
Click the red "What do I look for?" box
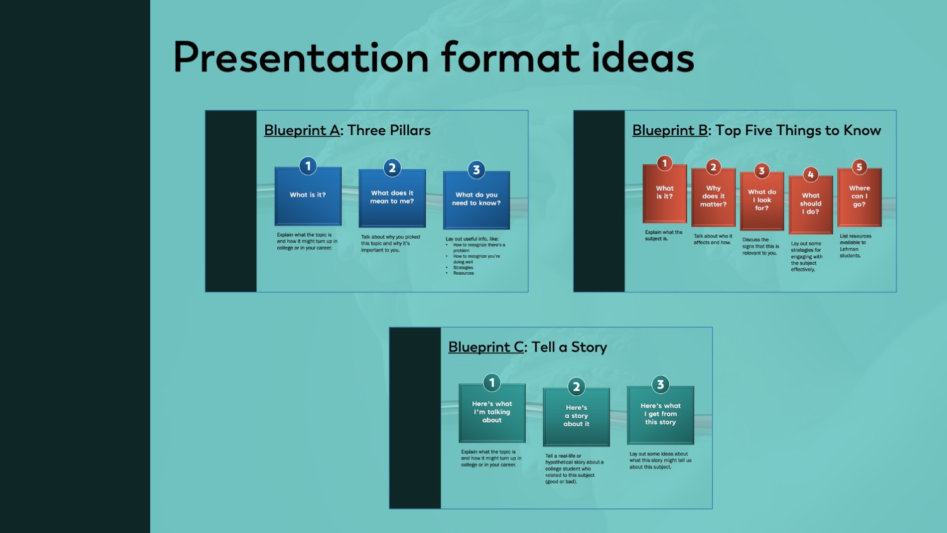762,202
